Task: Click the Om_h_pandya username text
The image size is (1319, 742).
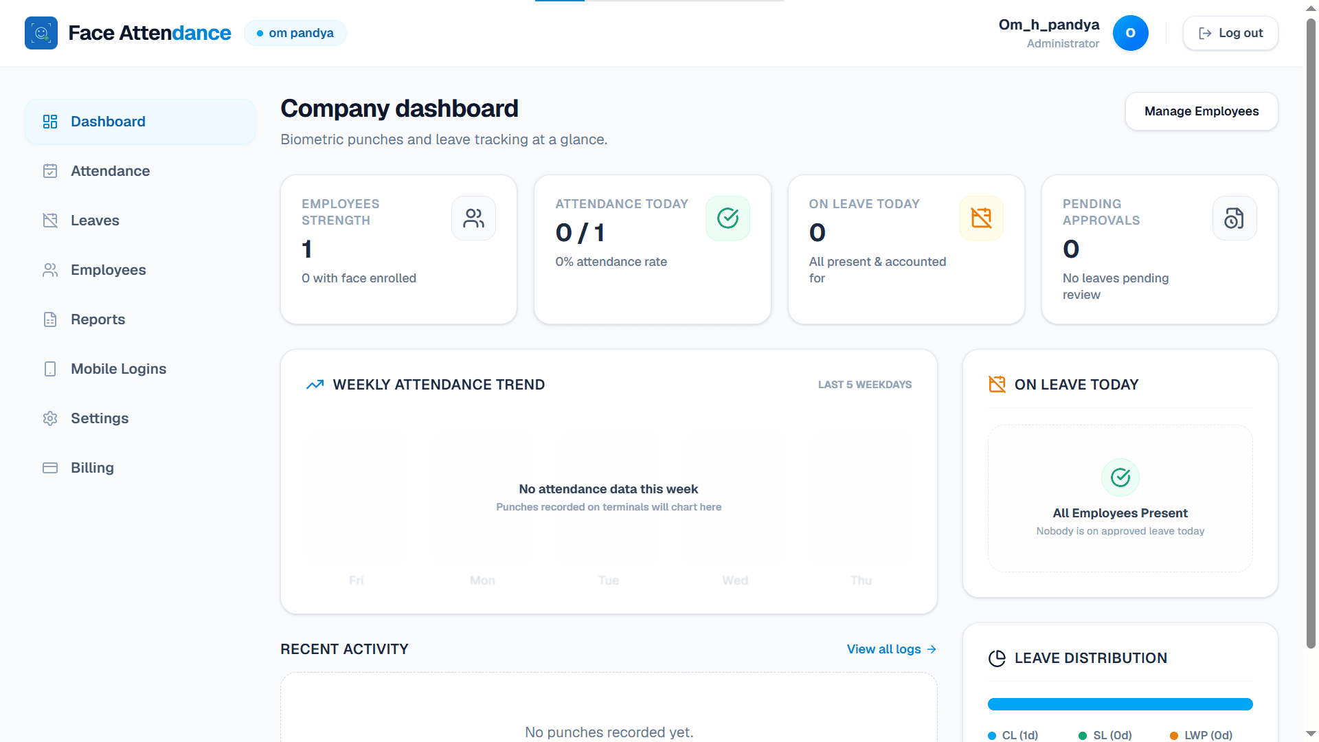Action: click(1049, 25)
